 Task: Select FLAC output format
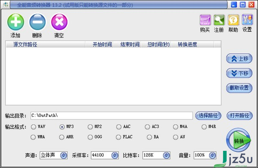[x=119, y=137]
